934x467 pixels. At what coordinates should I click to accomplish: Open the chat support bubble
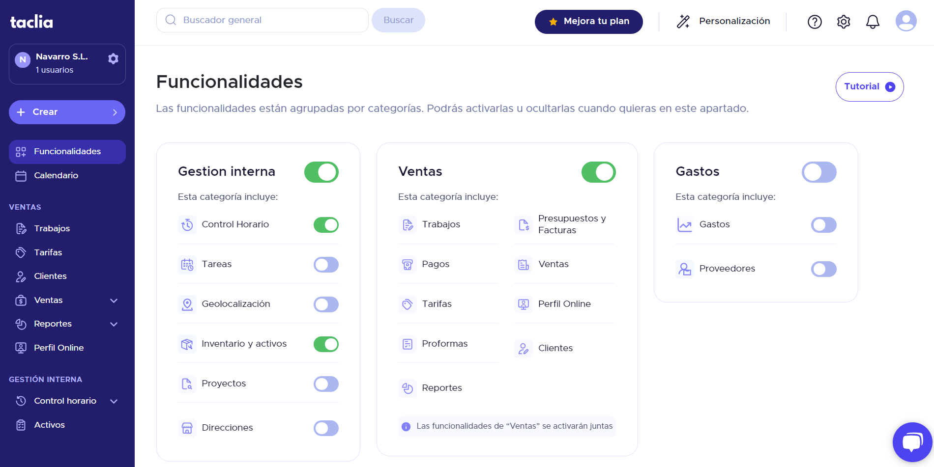(x=912, y=442)
